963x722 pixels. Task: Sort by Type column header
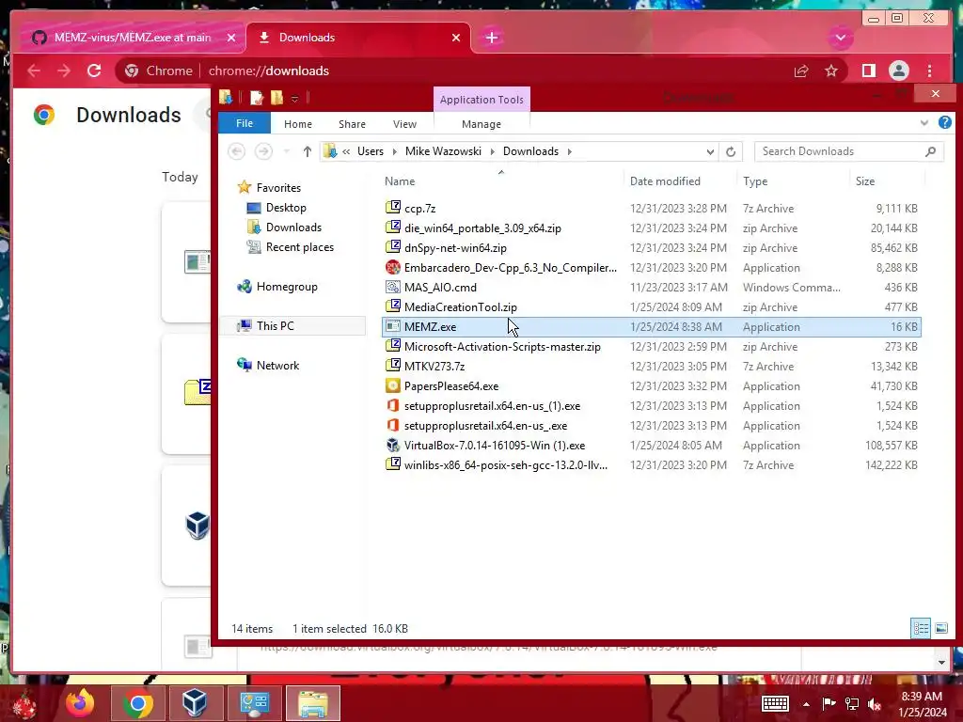794,181
